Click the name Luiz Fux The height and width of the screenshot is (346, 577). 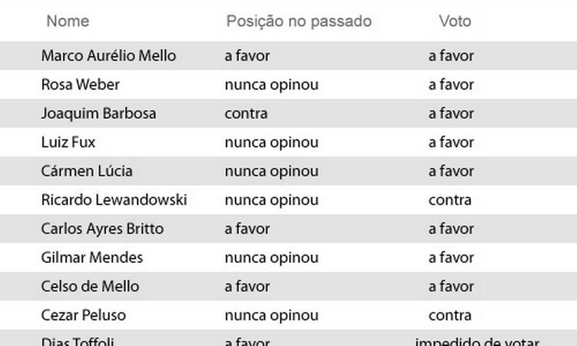tap(68, 142)
